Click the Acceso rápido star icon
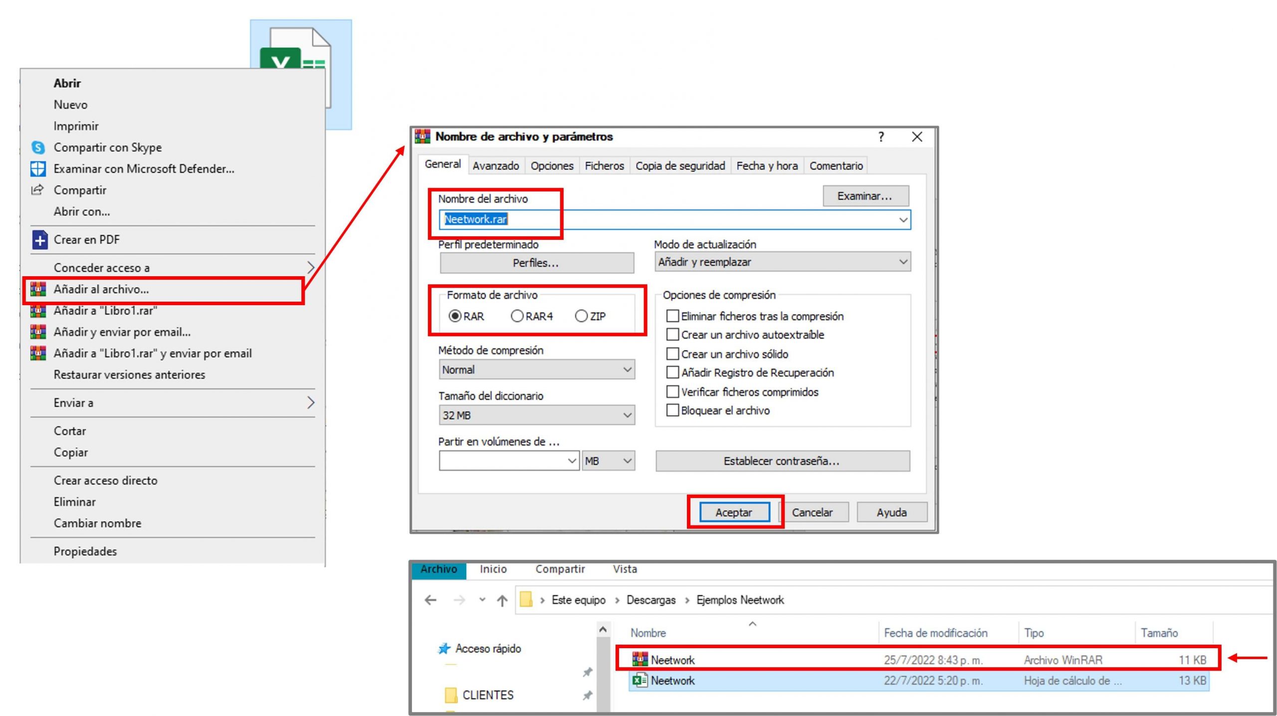Viewport: 1277px width, 716px height. (444, 648)
